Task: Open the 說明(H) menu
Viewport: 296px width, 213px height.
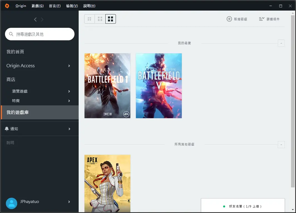Action: tap(89, 6)
